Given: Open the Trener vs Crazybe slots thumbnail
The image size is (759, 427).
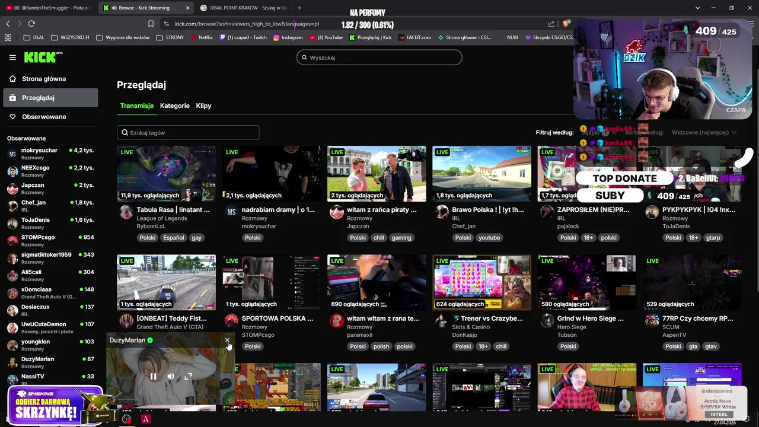Looking at the screenshot, I should 481,282.
